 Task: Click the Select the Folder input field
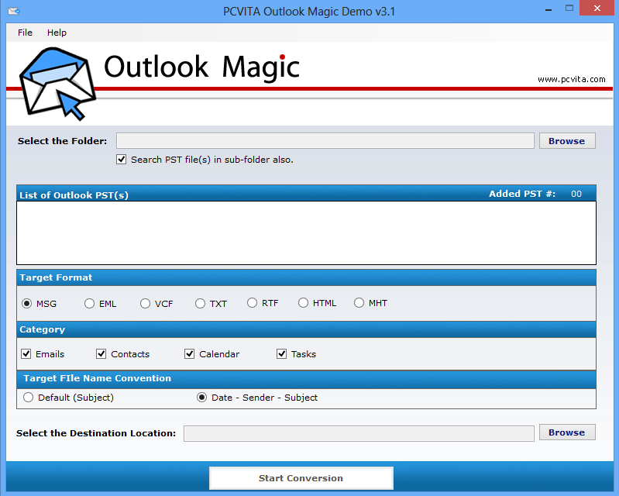click(x=325, y=140)
